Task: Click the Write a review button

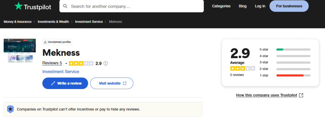Action: (65, 83)
